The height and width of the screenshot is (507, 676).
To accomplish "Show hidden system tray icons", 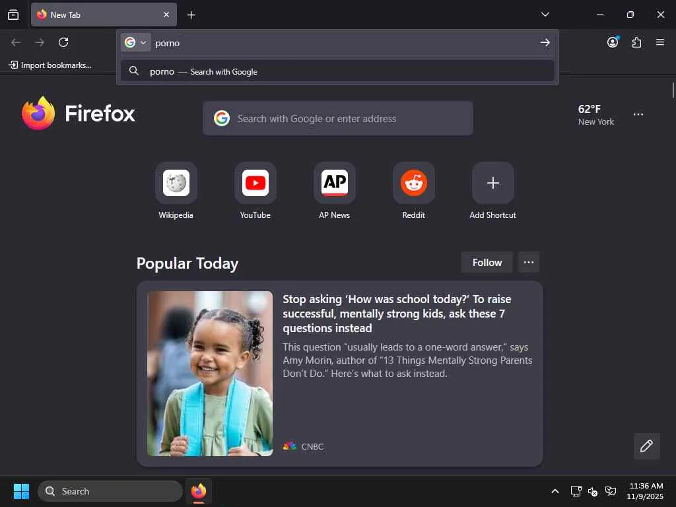I will pyautogui.click(x=555, y=491).
